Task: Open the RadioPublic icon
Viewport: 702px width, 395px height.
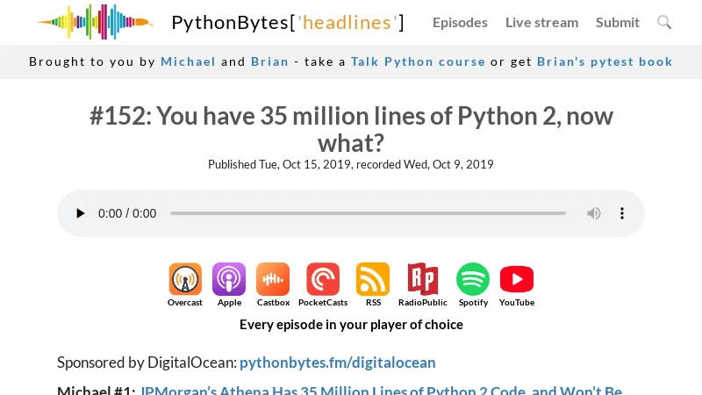Action: click(x=422, y=280)
